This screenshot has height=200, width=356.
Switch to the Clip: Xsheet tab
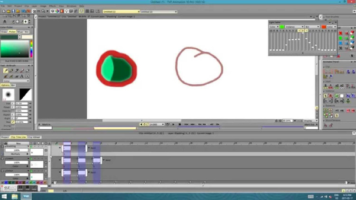coord(34,137)
